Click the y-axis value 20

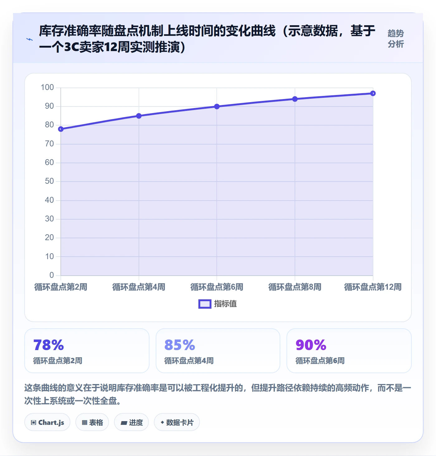click(50, 238)
